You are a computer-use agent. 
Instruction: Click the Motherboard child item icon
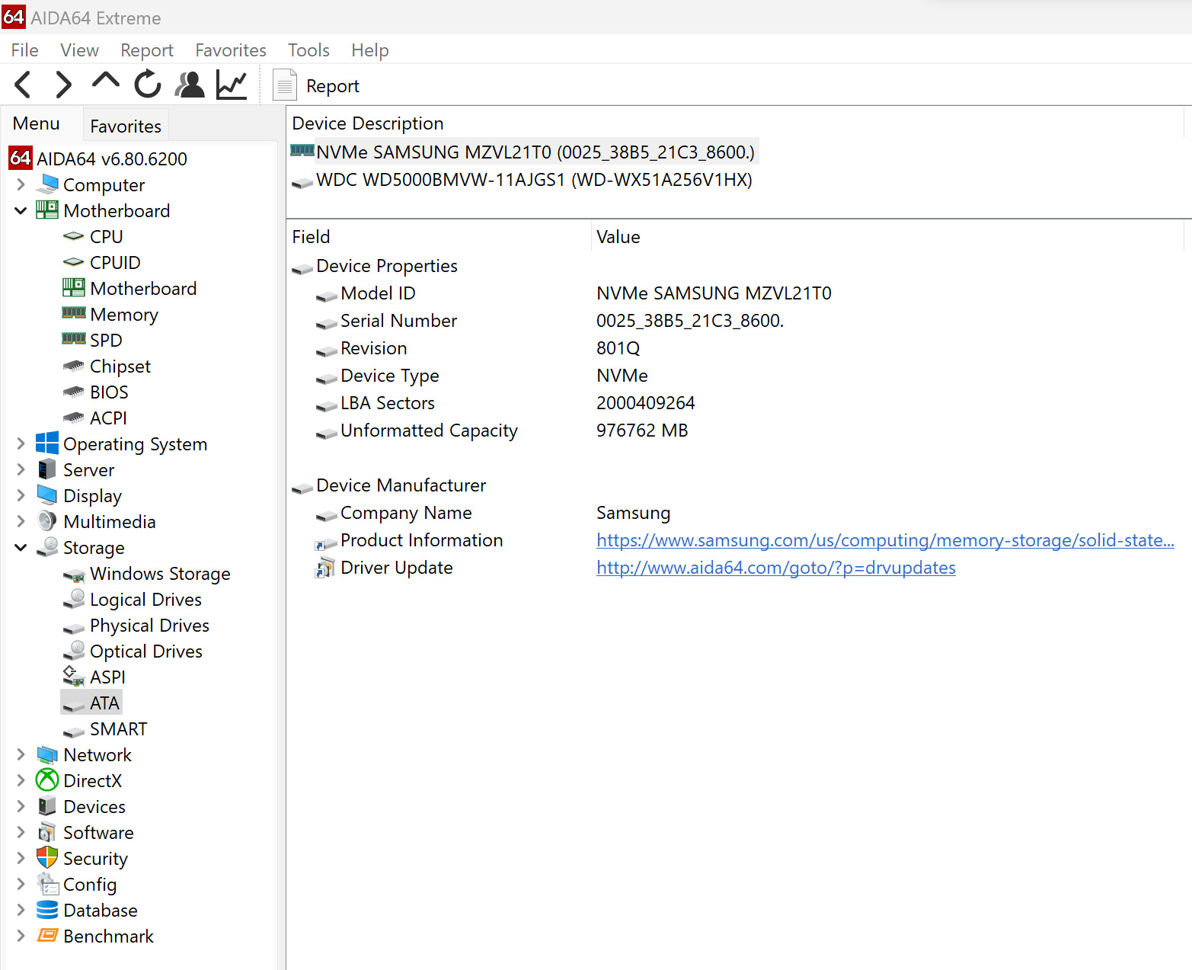74,288
